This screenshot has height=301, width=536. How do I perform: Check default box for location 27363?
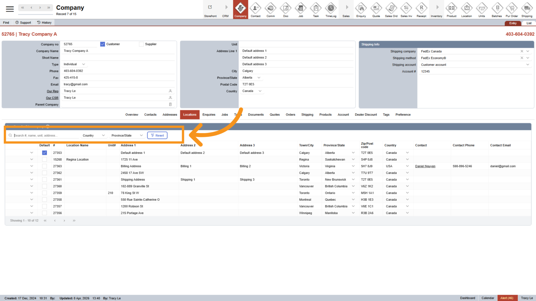point(44,166)
